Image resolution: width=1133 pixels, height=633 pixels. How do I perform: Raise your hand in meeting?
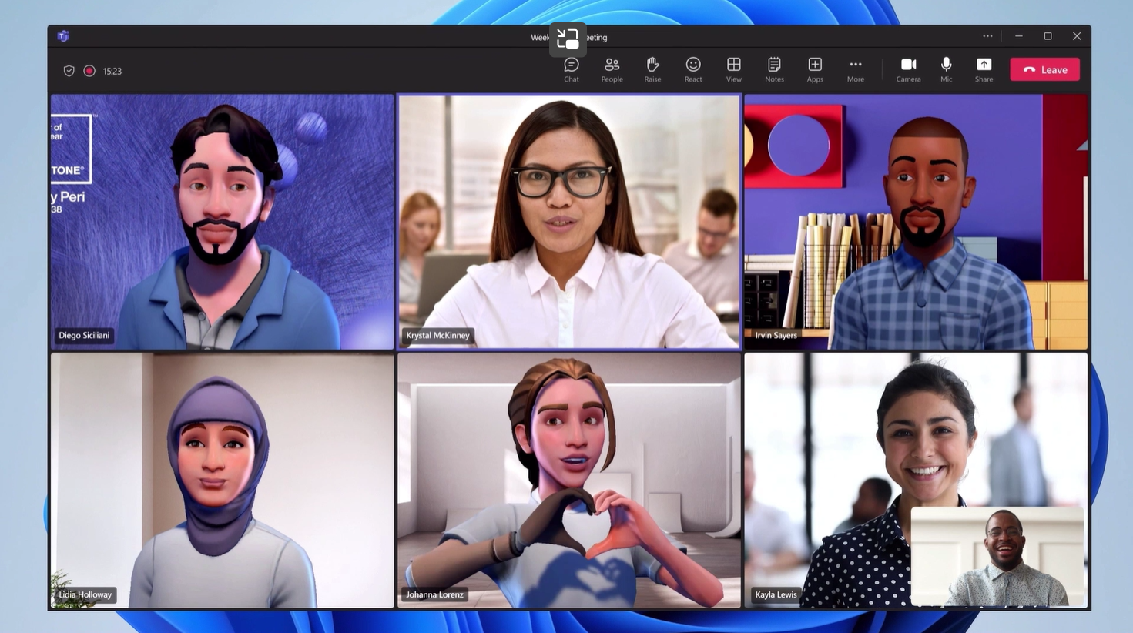tap(652, 69)
